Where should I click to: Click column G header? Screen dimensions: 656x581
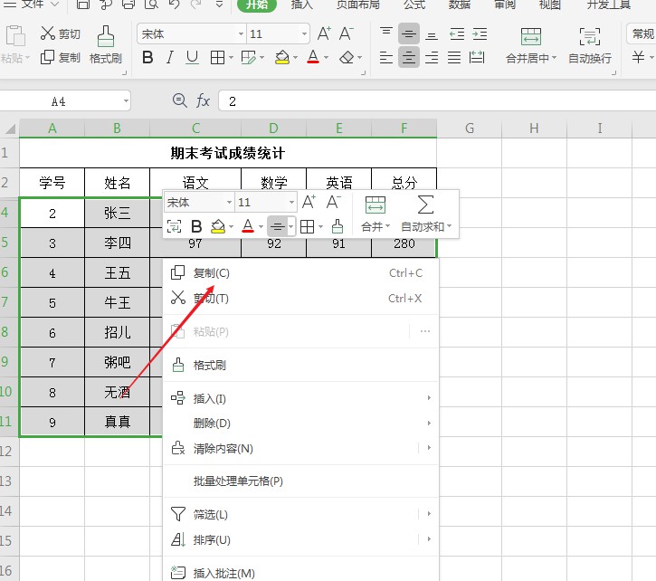(470, 129)
